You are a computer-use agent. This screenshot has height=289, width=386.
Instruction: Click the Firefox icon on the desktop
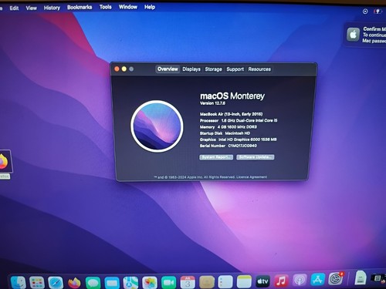coord(4,162)
